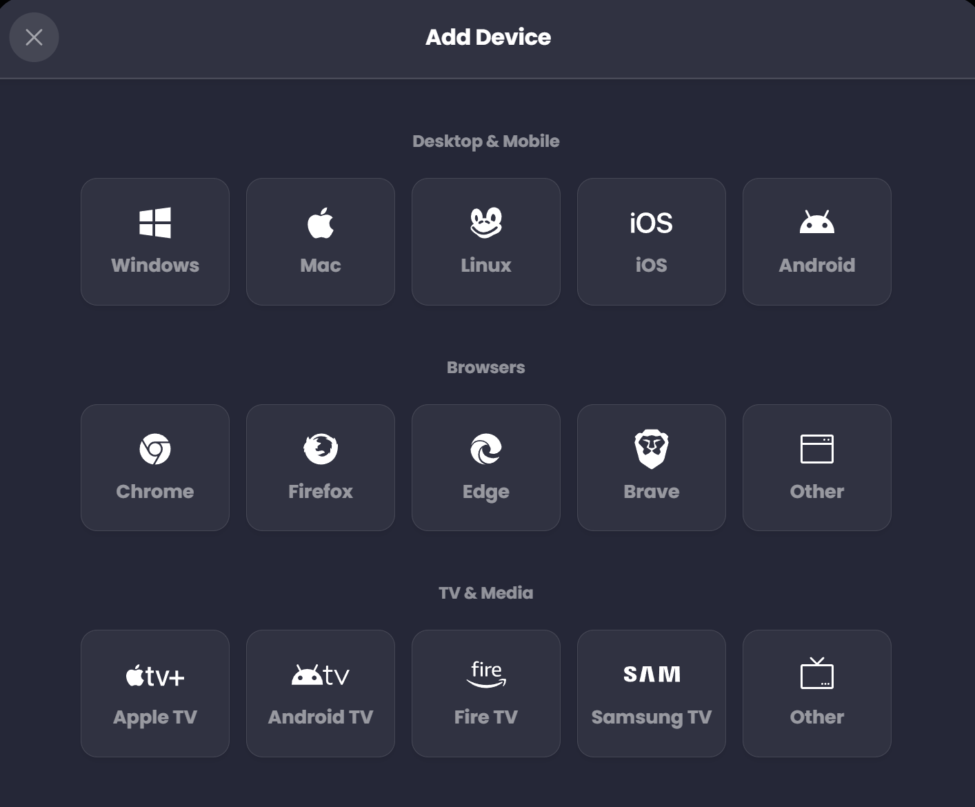The image size is (975, 807).
Task: Pick the Linux penguin icon
Action: pyautogui.click(x=486, y=223)
